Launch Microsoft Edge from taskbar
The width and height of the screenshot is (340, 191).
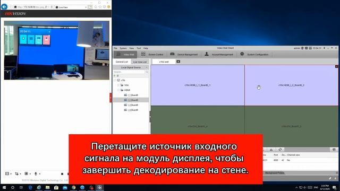tap(30, 187)
